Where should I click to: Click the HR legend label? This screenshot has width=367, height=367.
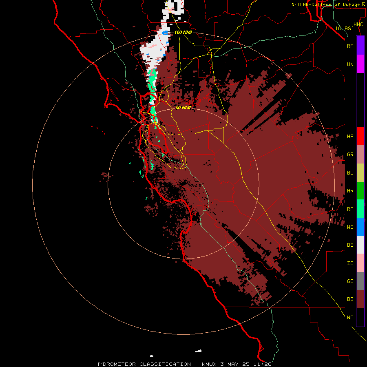(x=350, y=191)
